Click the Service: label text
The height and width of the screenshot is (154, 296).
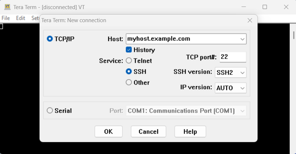(x=111, y=61)
